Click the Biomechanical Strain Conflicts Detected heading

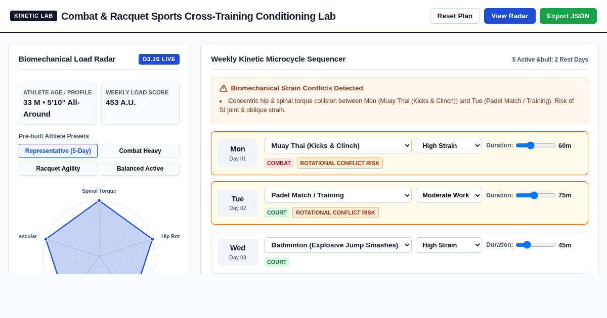point(297,88)
